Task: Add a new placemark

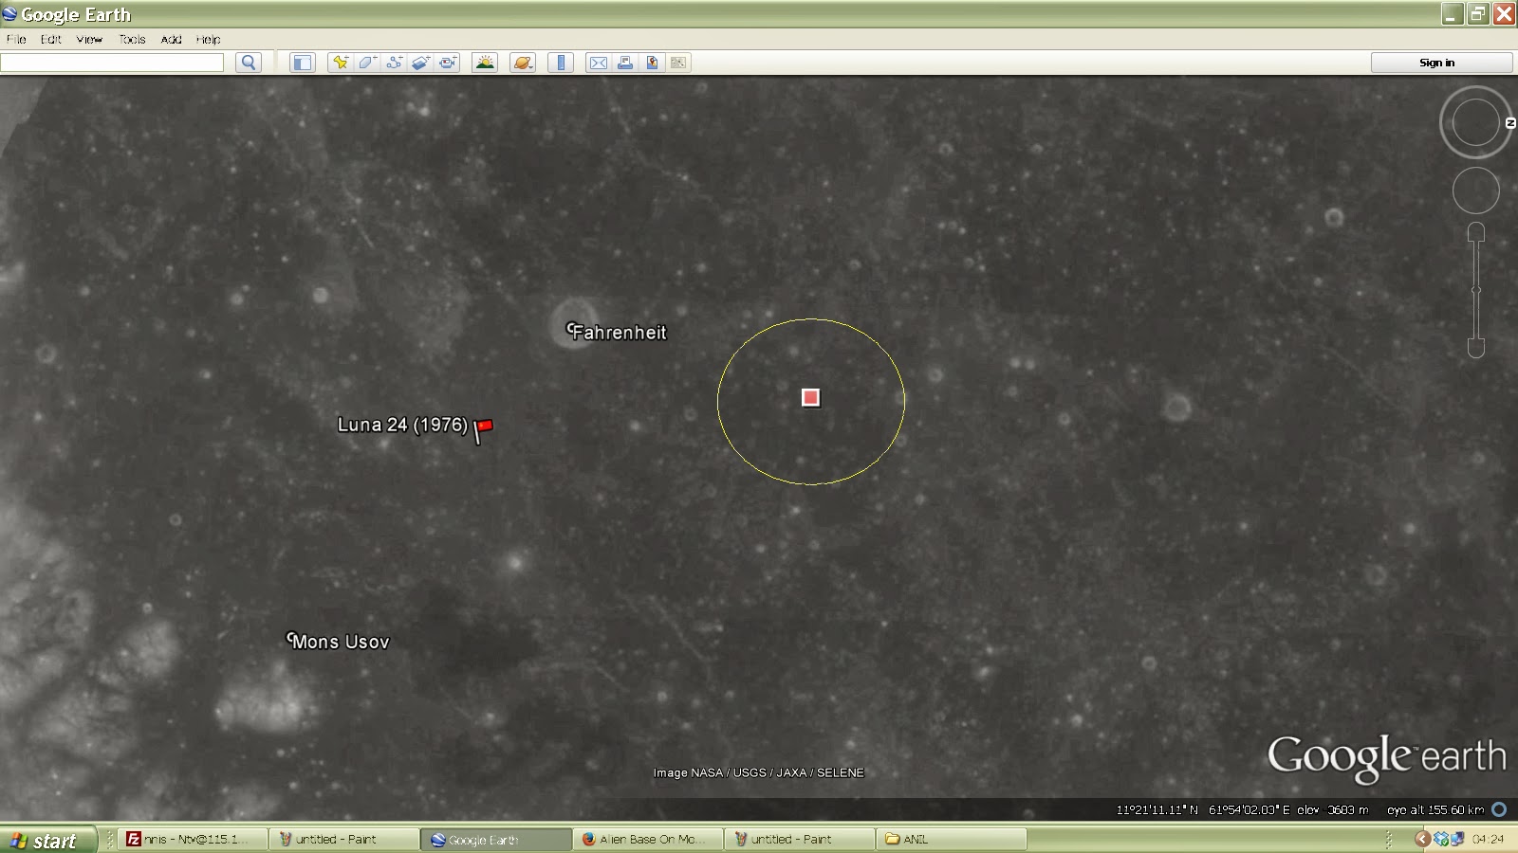Action: point(340,63)
